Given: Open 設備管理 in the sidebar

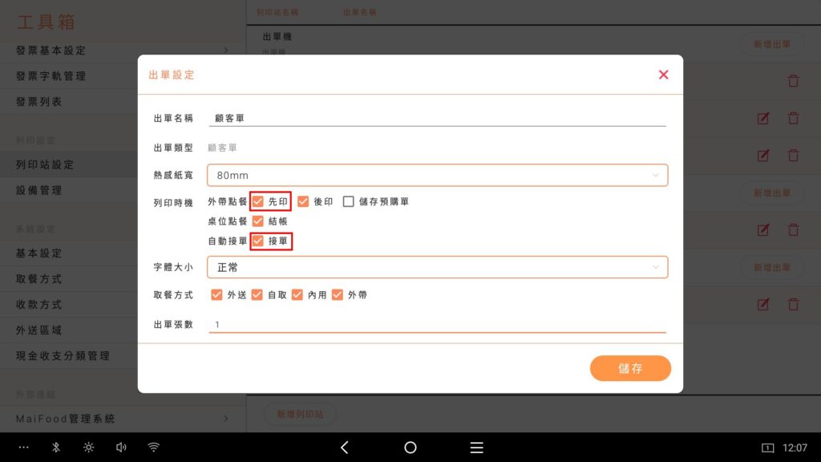Looking at the screenshot, I should coord(39,191).
